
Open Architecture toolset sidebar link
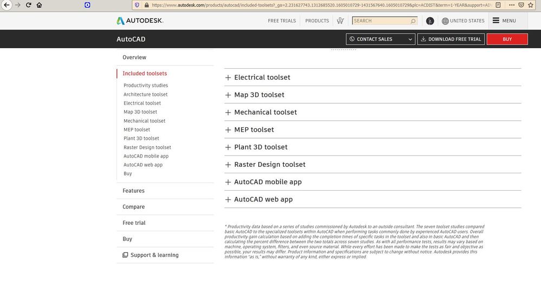(145, 94)
